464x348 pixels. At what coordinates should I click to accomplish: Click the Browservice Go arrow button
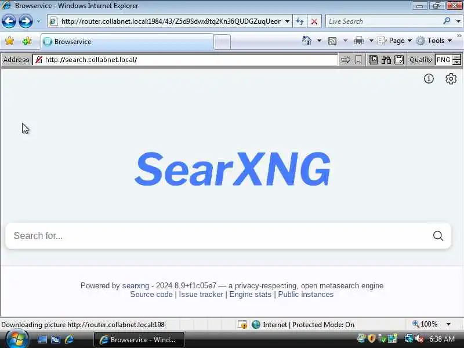(346, 60)
